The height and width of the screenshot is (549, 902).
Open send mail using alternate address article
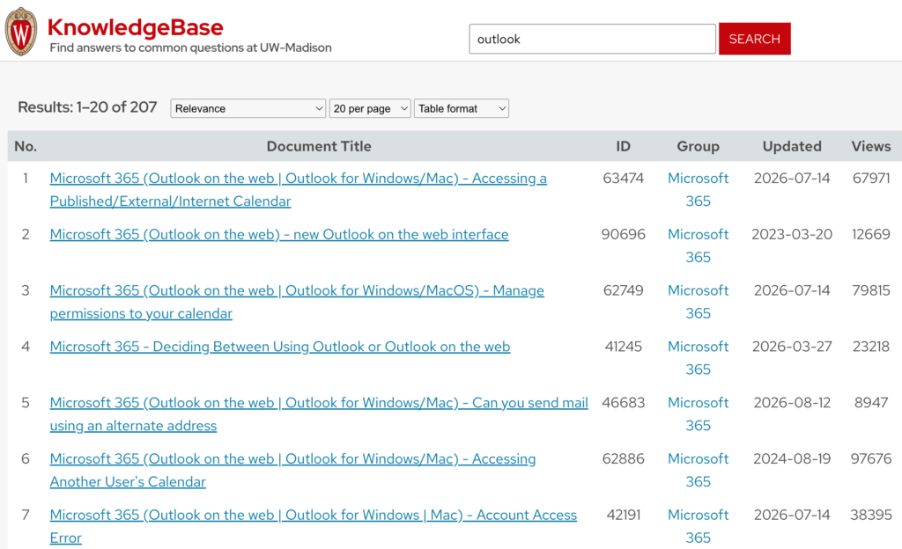(x=319, y=414)
